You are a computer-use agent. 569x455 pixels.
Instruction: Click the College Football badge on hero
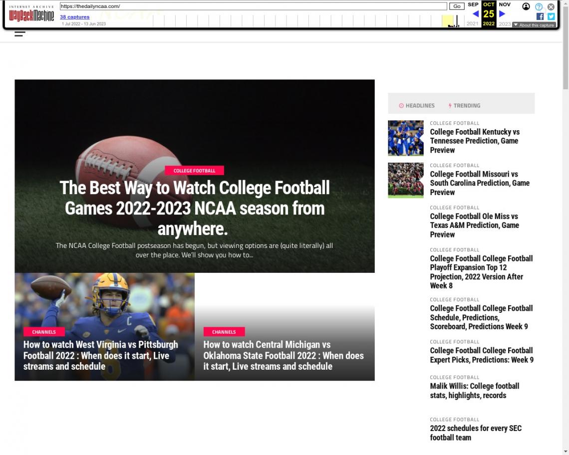194,171
